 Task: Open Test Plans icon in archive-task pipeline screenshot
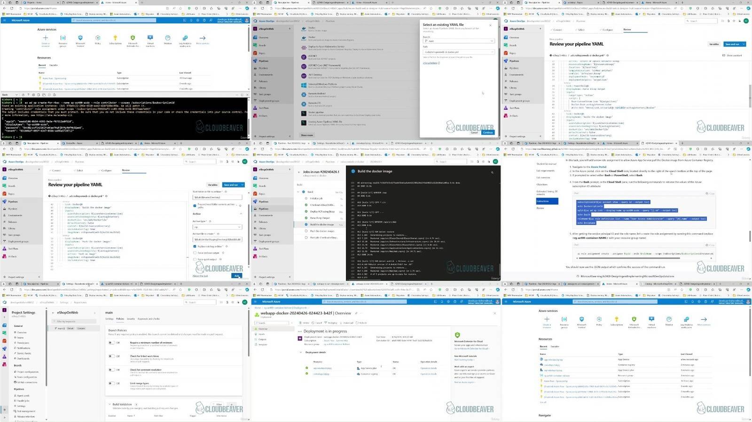click(5, 249)
